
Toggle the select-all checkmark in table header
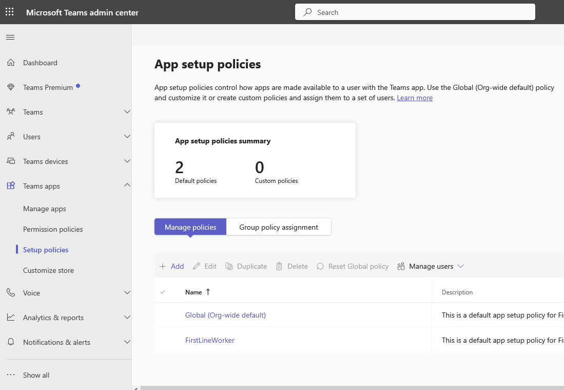click(x=163, y=292)
